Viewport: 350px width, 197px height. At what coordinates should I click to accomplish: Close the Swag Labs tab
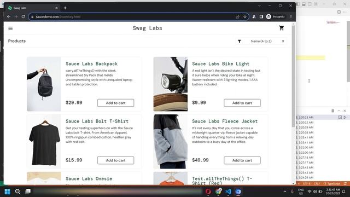[56, 8]
